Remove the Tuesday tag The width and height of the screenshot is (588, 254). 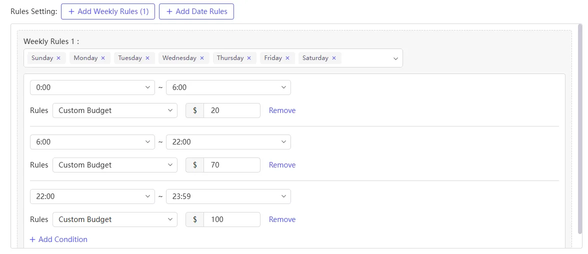point(147,58)
